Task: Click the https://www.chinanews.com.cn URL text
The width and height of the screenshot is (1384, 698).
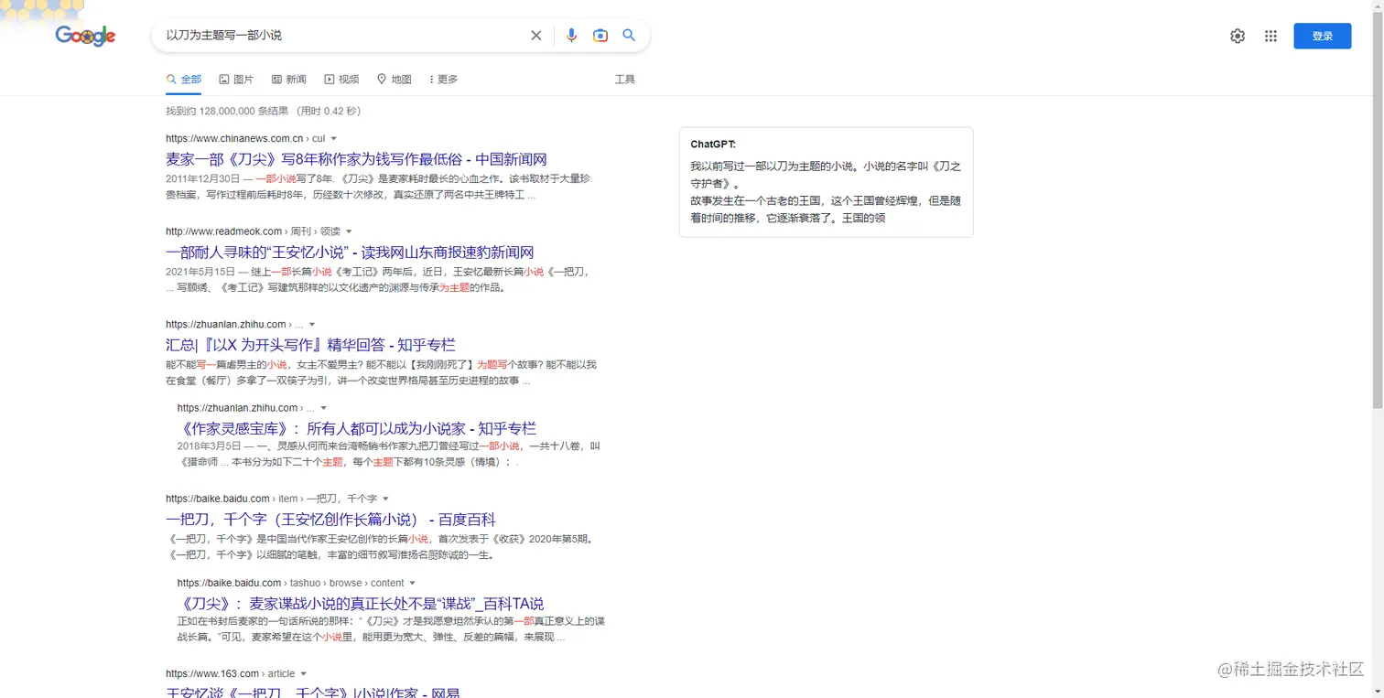Action: (234, 139)
